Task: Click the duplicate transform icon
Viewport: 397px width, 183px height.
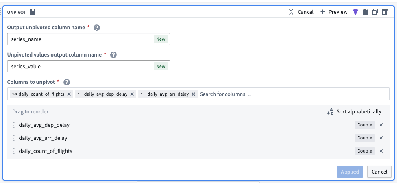Action: click(375, 12)
